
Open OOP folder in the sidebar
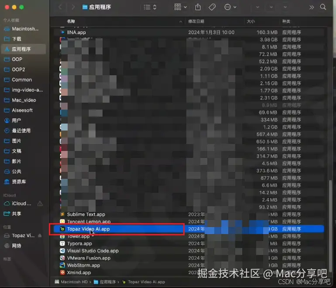point(24,59)
